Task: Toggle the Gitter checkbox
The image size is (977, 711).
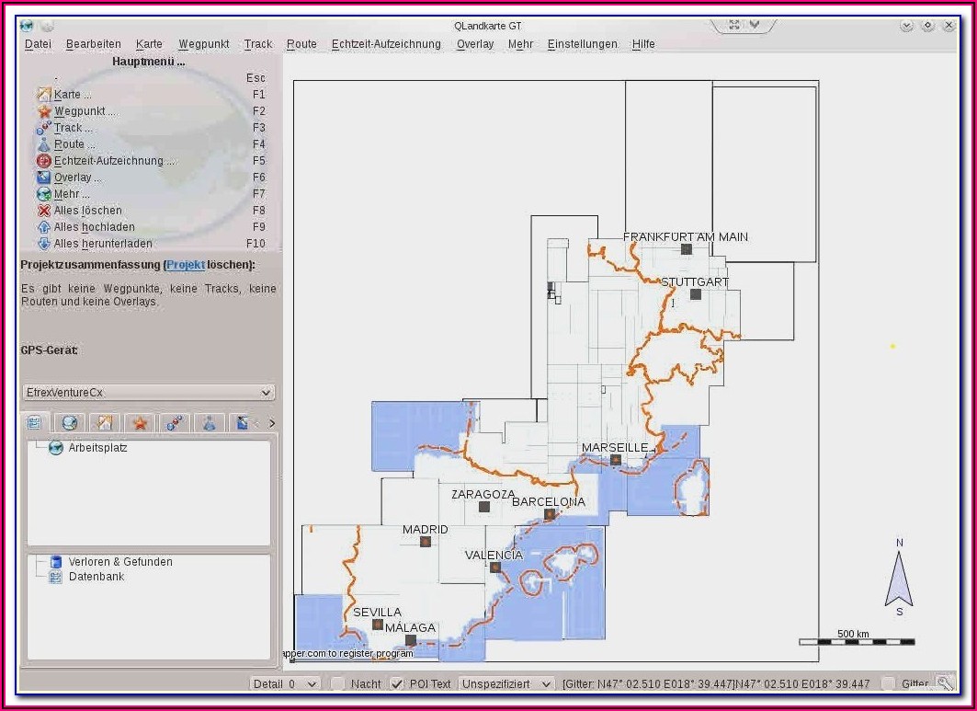Action: point(888,683)
